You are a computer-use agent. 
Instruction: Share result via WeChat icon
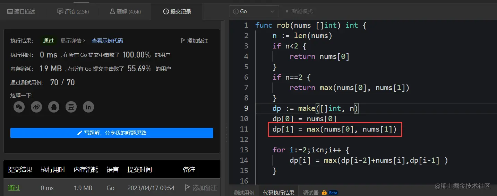[19, 107]
